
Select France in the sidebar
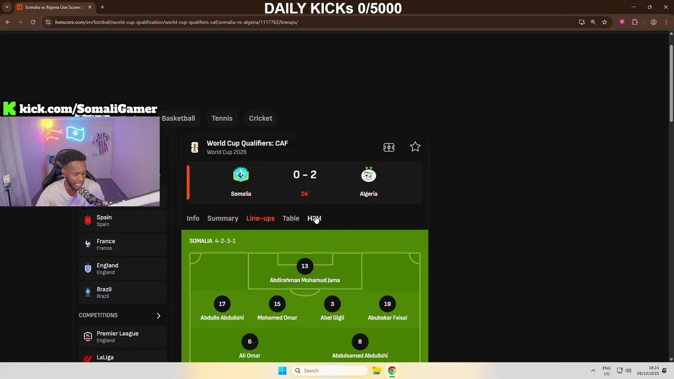tap(123, 244)
